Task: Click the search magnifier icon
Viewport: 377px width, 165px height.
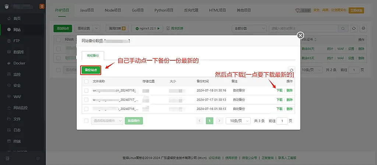Action: click(343, 28)
